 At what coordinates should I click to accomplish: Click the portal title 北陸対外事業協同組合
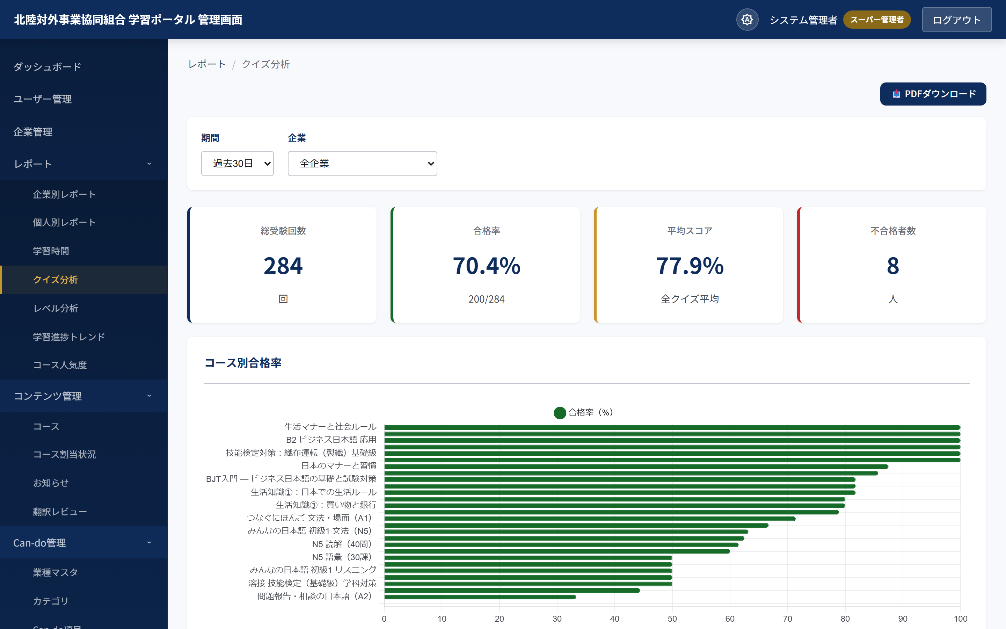pyautogui.click(x=128, y=20)
